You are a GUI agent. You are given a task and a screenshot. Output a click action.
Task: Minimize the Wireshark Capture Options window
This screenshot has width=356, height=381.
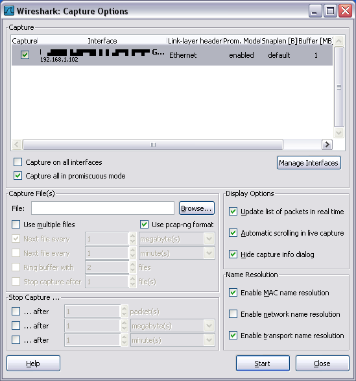315,11
